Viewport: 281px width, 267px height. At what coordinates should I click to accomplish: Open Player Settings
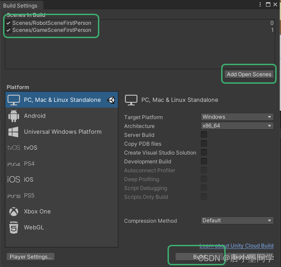(x=31, y=257)
